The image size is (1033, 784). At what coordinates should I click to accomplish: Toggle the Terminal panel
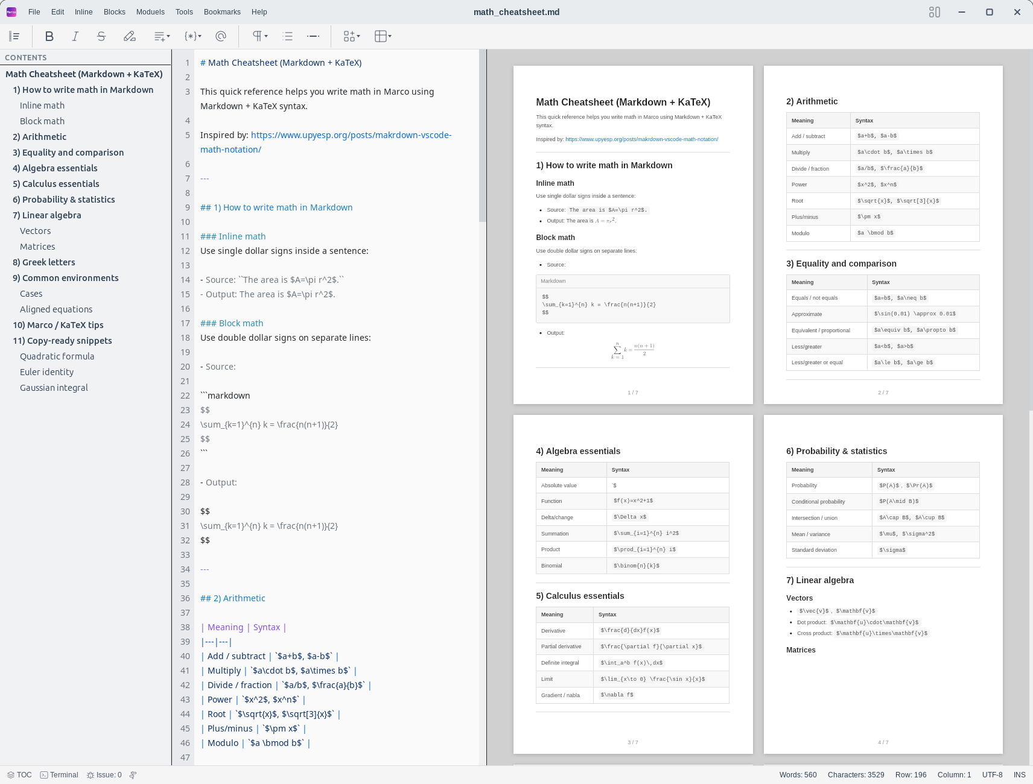(x=59, y=775)
